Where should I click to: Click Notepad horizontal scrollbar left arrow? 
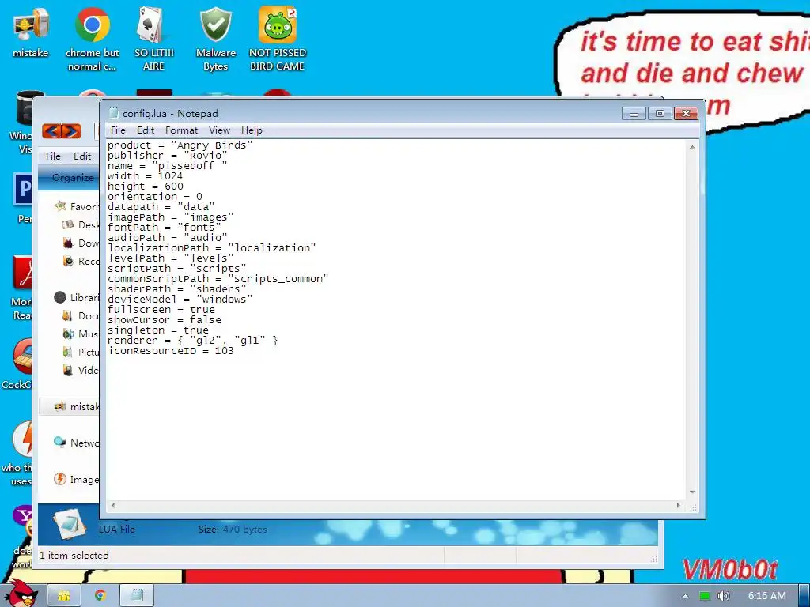tap(113, 505)
